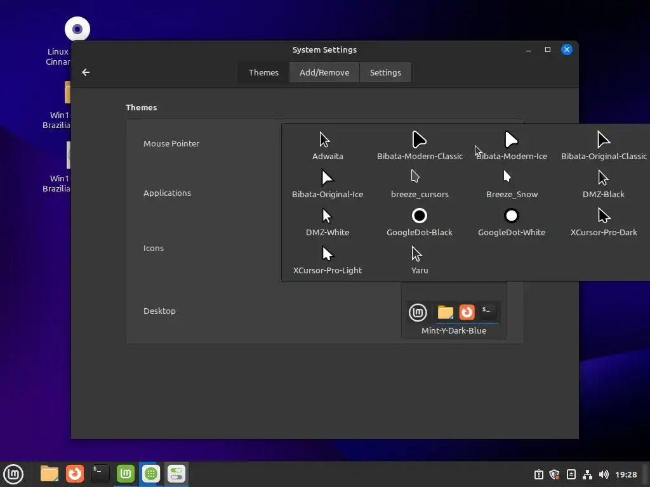
Task: Open the terminal from the panel
Action: [x=100, y=474]
